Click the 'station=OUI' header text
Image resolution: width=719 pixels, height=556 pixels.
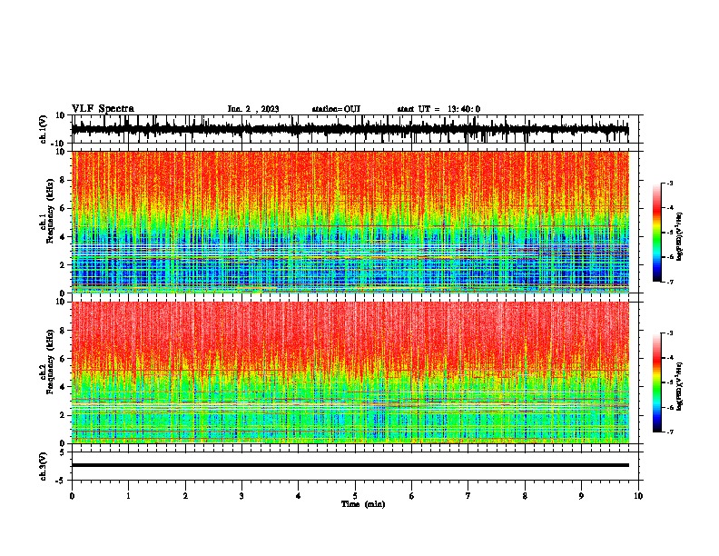pos(336,109)
